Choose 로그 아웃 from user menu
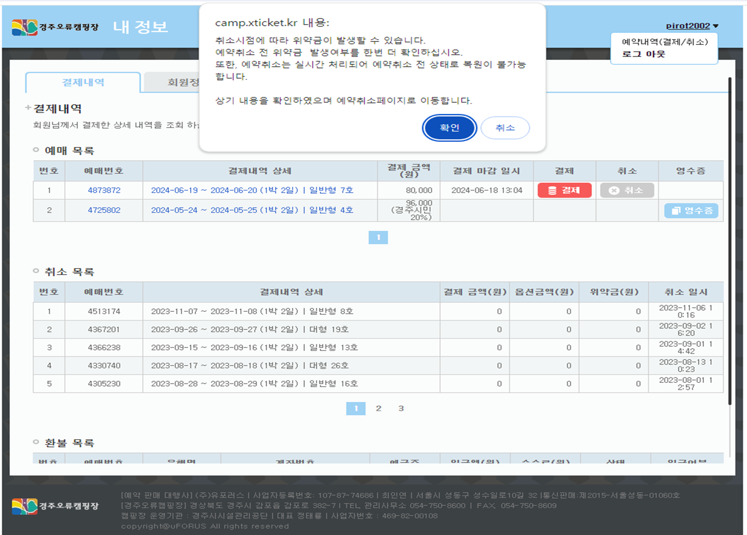747x535 pixels. click(643, 54)
